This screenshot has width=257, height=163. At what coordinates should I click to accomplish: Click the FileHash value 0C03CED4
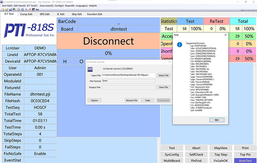pyautogui.click(x=40, y=101)
